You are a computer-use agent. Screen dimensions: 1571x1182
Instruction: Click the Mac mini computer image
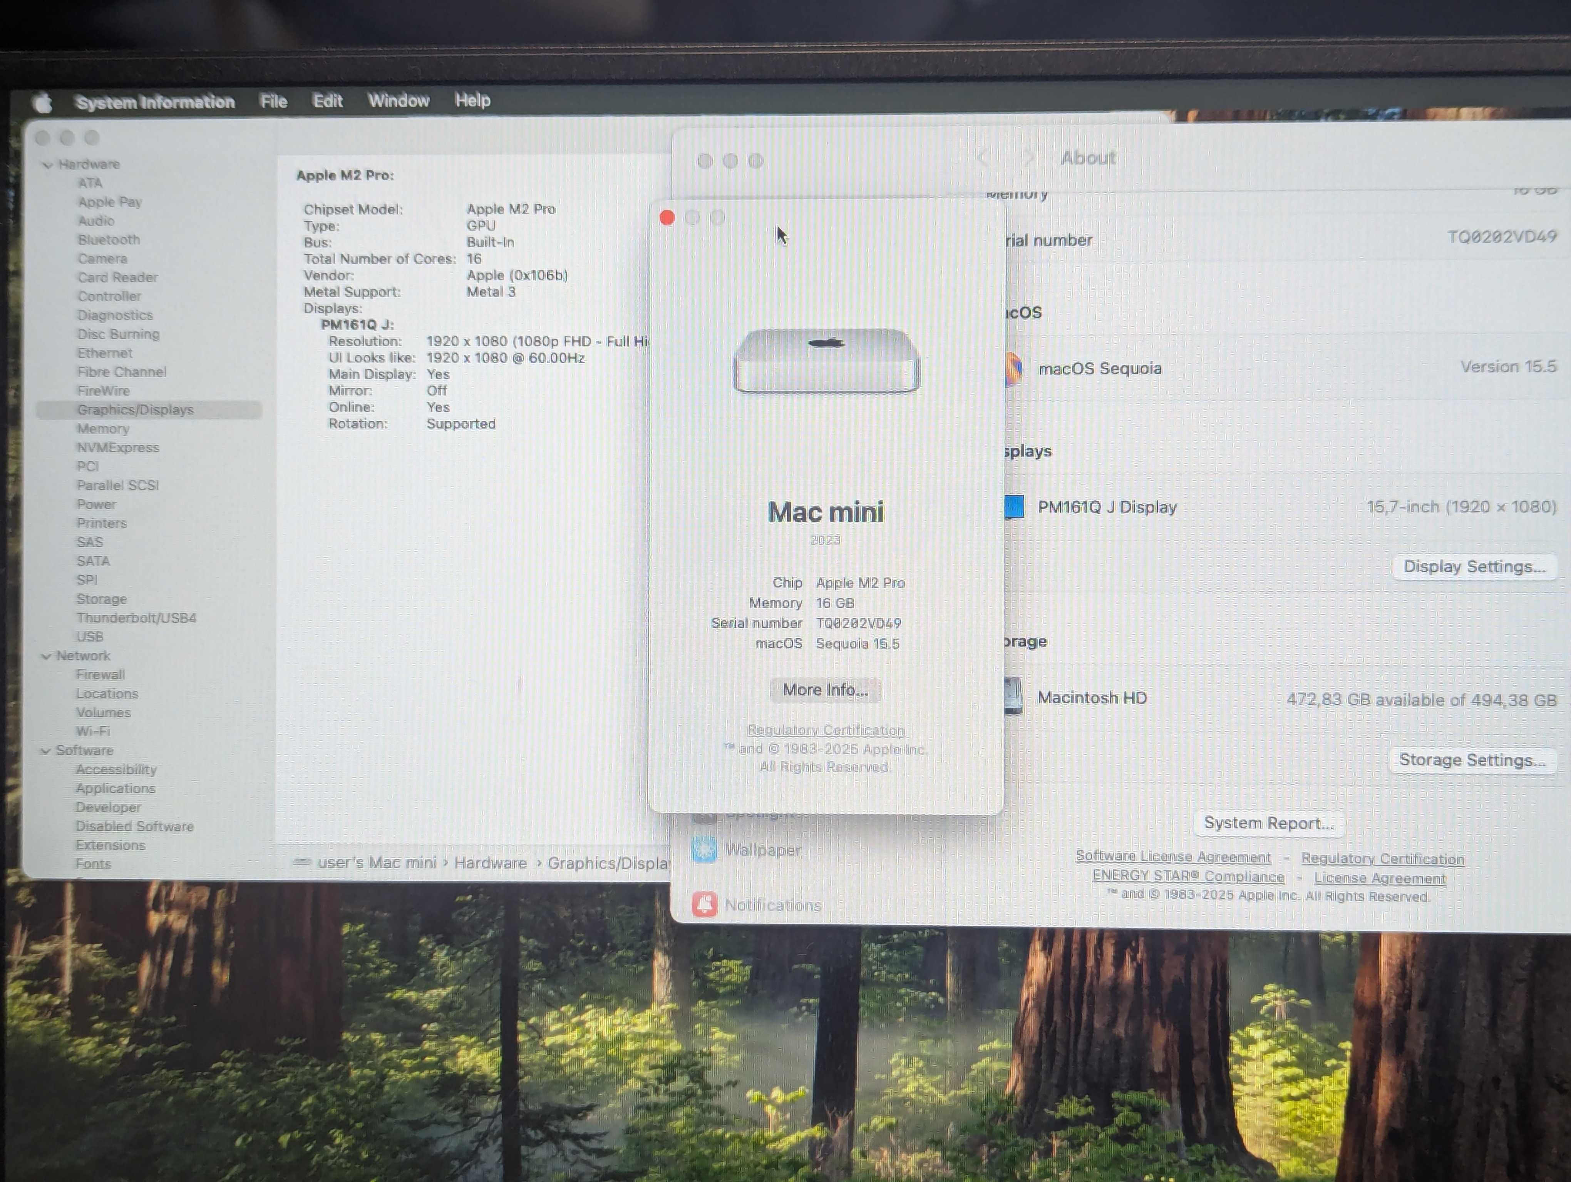click(826, 361)
